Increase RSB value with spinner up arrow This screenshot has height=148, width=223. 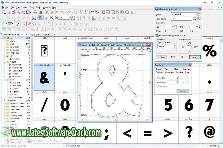tap(200, 26)
